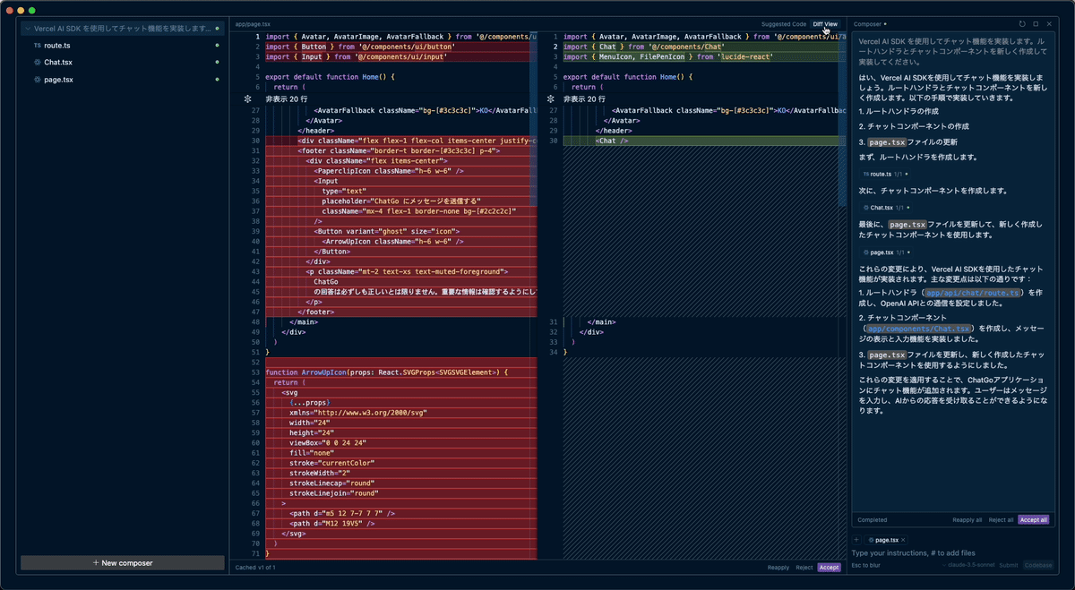This screenshot has height=590, width=1075.
Task: Switch to Diff View tab
Action: click(x=825, y=24)
